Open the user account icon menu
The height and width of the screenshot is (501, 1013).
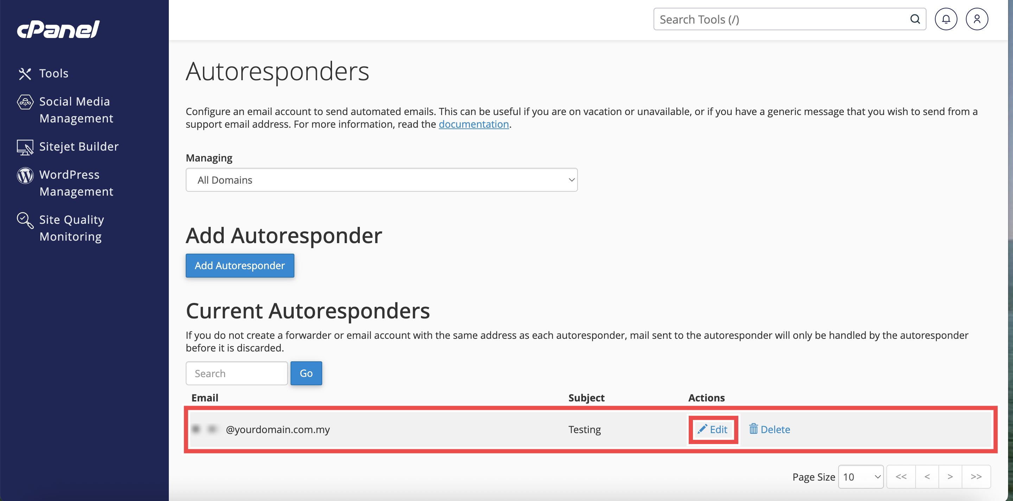pyautogui.click(x=976, y=19)
